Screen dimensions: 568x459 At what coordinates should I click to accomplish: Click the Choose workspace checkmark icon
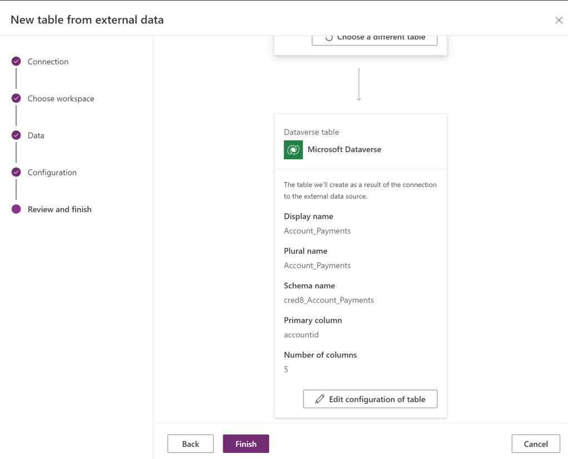16,98
